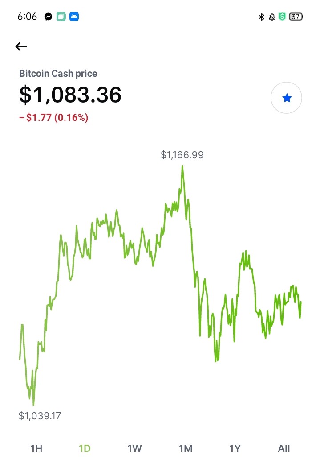Tap the $1,166.99 chart peak label
The image size is (320, 472).
(182, 155)
